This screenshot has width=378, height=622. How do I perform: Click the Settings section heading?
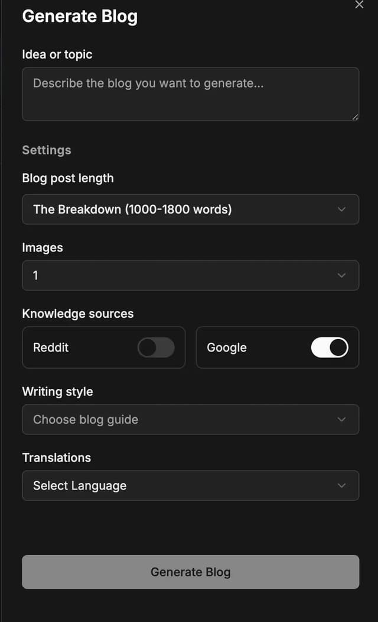point(46,150)
